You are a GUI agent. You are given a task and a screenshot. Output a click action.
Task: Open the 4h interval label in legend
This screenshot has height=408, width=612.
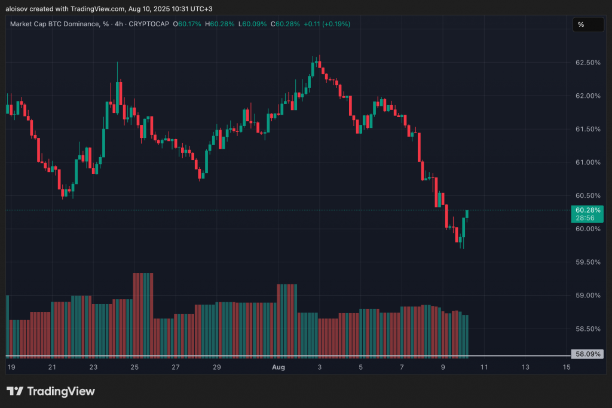(119, 24)
